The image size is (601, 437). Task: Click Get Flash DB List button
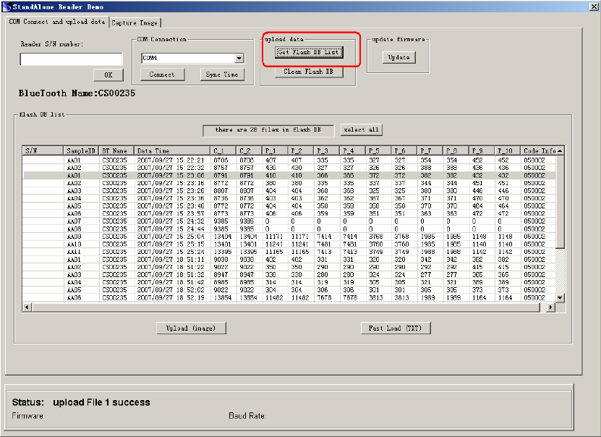click(309, 52)
